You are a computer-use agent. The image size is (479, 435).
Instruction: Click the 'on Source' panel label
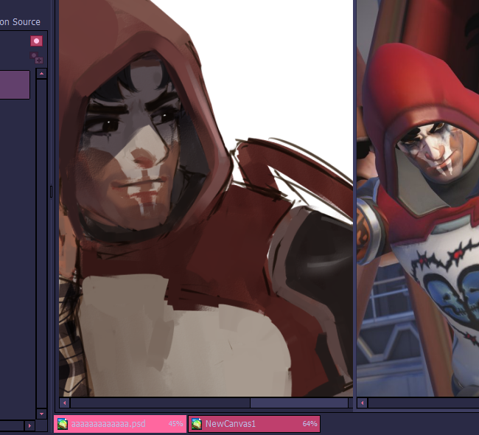point(20,22)
